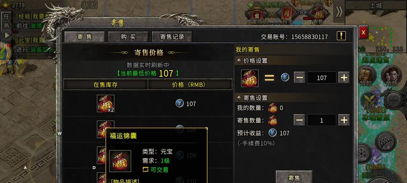
Task: Select the x2 lucky bag listing at 107
Action: [148, 104]
